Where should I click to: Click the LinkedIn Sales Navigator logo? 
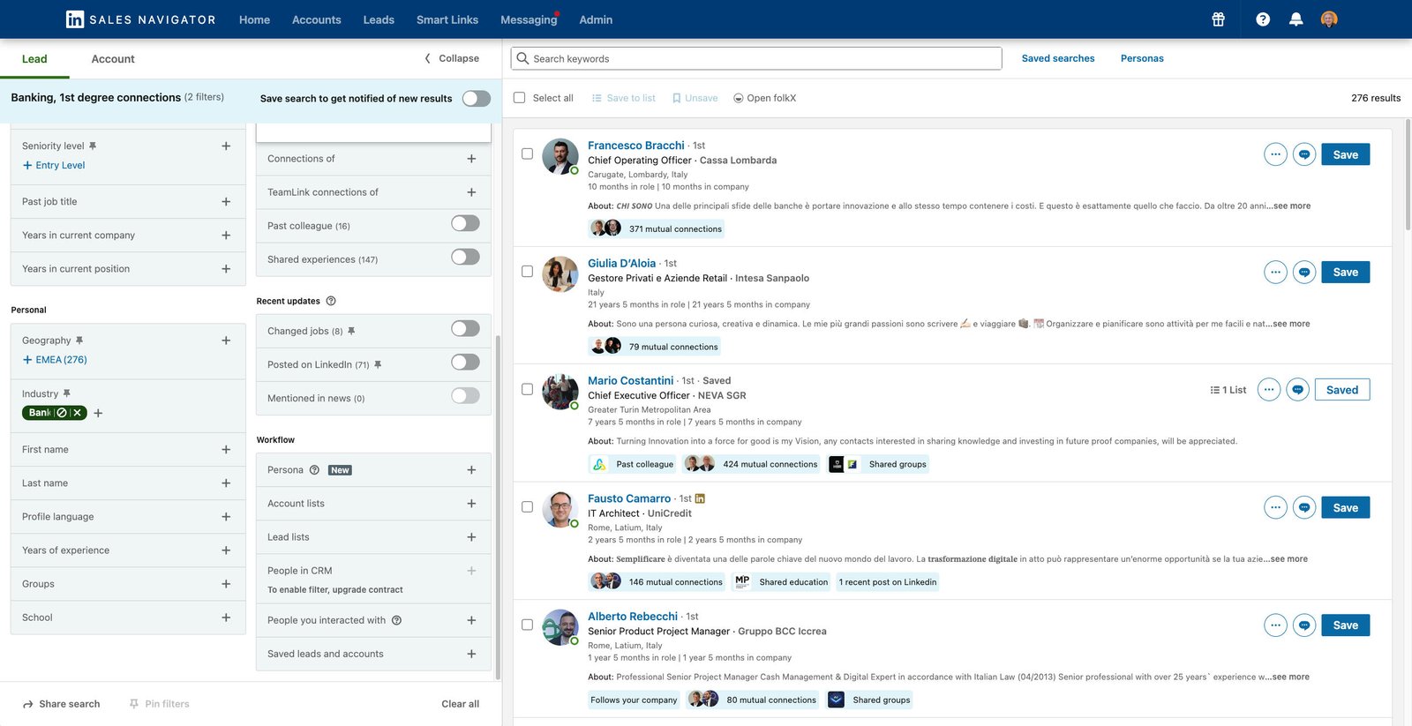tap(141, 19)
